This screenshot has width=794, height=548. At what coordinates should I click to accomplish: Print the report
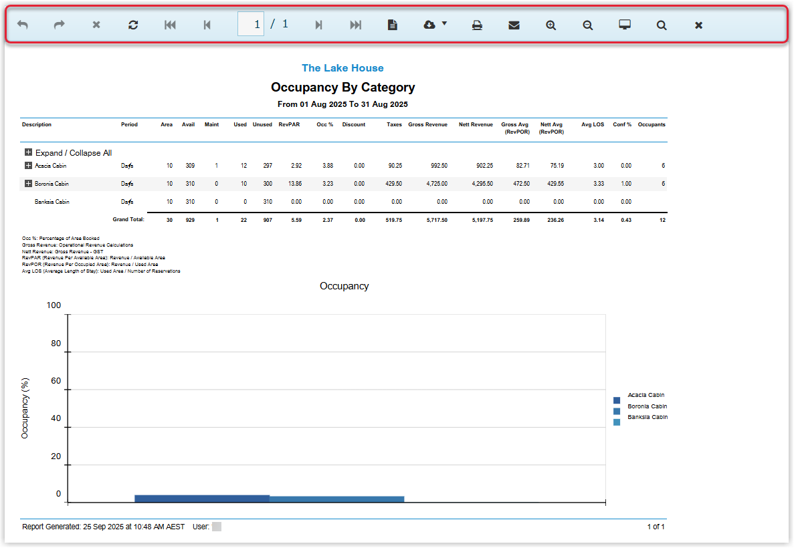pyautogui.click(x=477, y=25)
